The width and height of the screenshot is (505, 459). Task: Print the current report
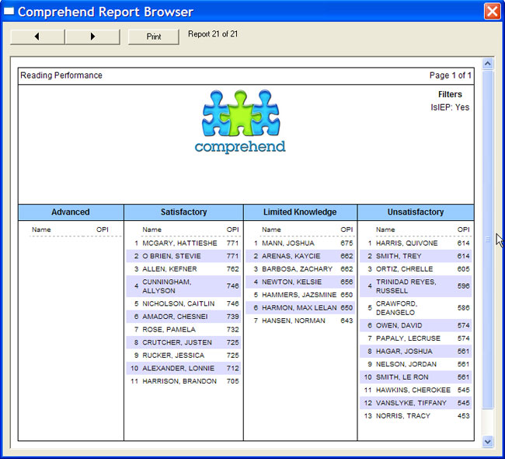click(154, 37)
